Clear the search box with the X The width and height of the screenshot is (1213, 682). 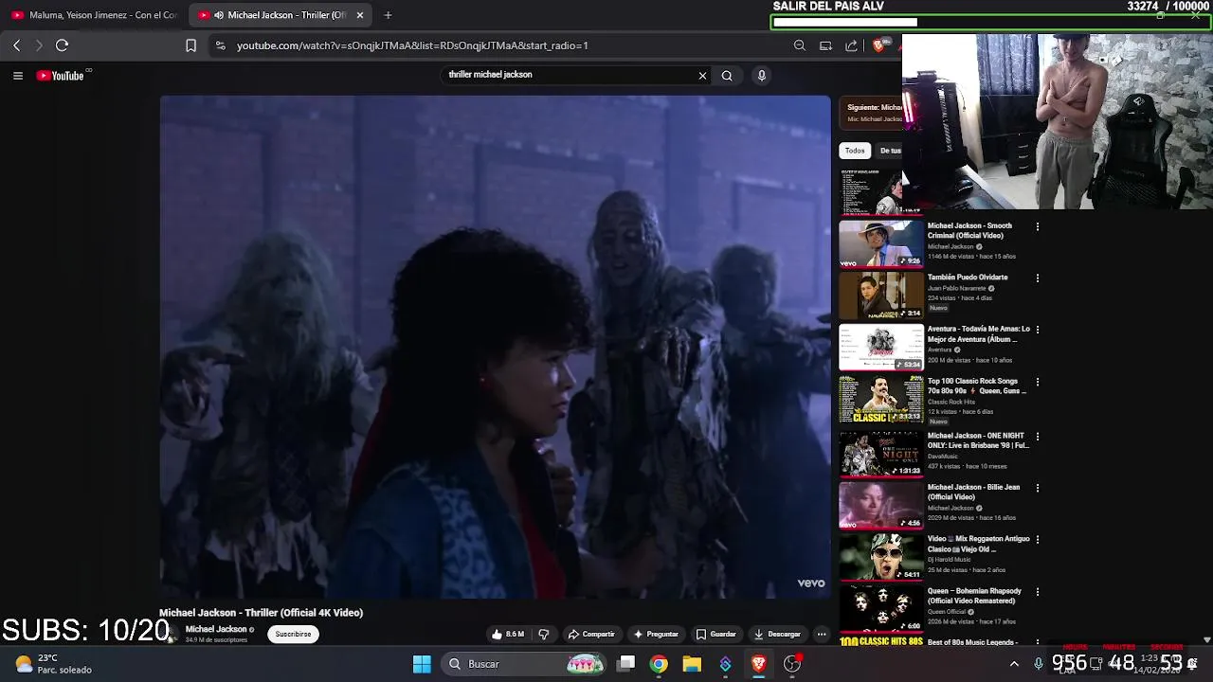click(x=702, y=76)
